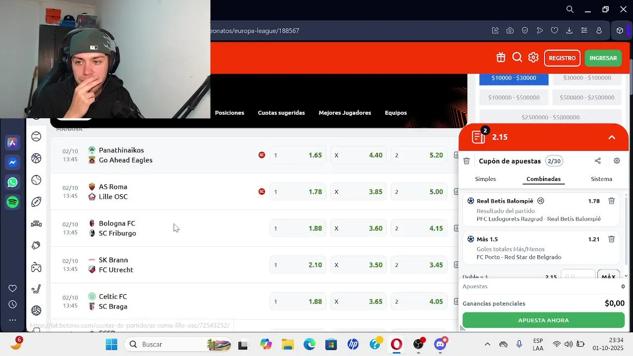Select the $100000 - $500000 stake range

coord(514,97)
